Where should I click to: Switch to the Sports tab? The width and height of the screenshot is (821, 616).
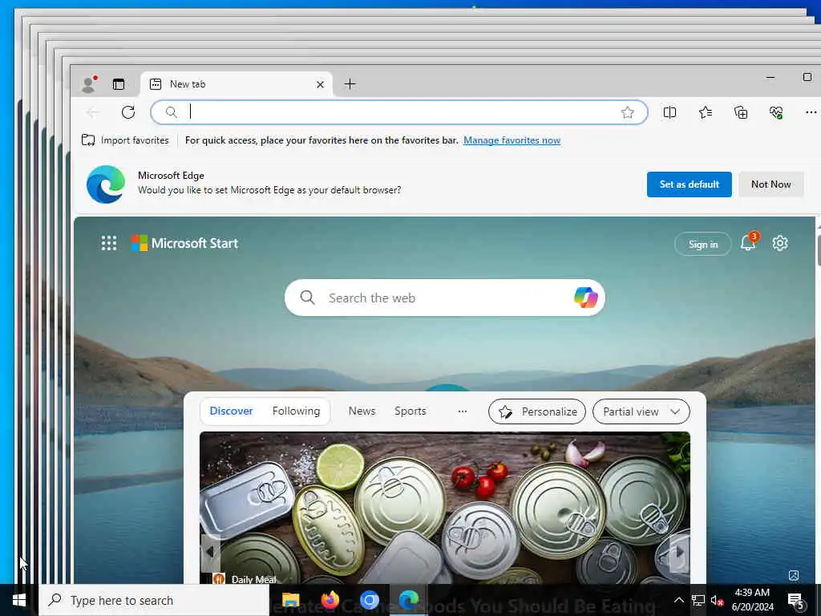point(410,411)
